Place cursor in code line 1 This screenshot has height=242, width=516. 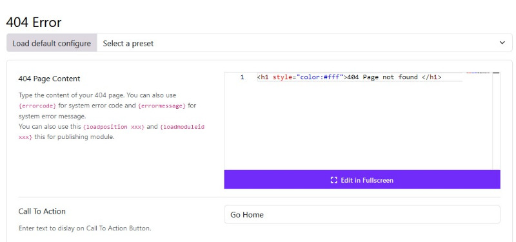coord(360,77)
